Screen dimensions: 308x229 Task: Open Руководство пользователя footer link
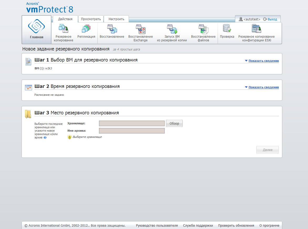157,225
